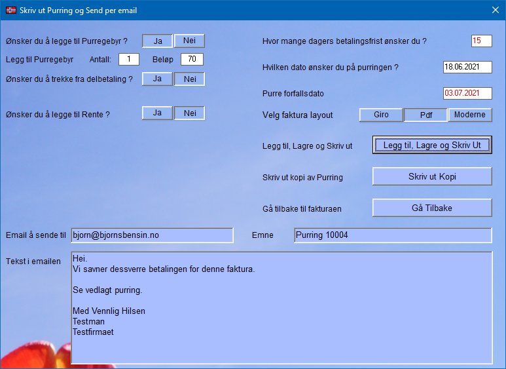Click the 'Gå tilbake til fakturaen' label
This screenshot has height=369, width=506.
click(302, 209)
